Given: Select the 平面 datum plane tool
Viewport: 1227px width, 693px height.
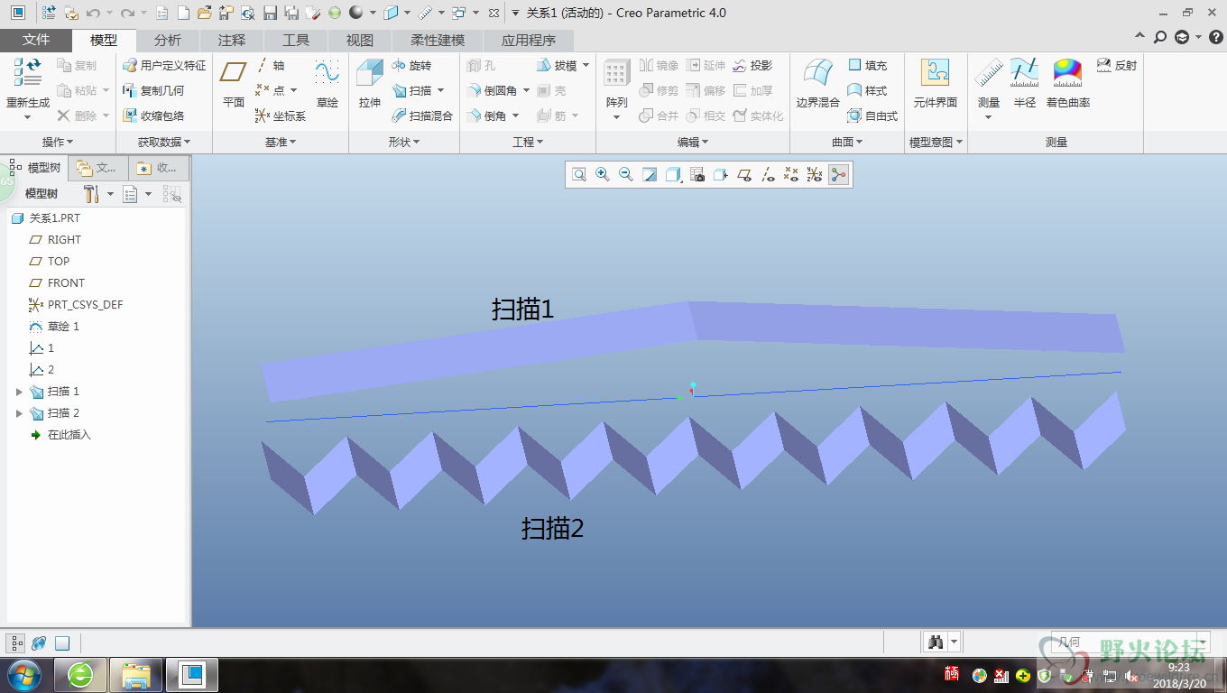Looking at the screenshot, I should [234, 85].
